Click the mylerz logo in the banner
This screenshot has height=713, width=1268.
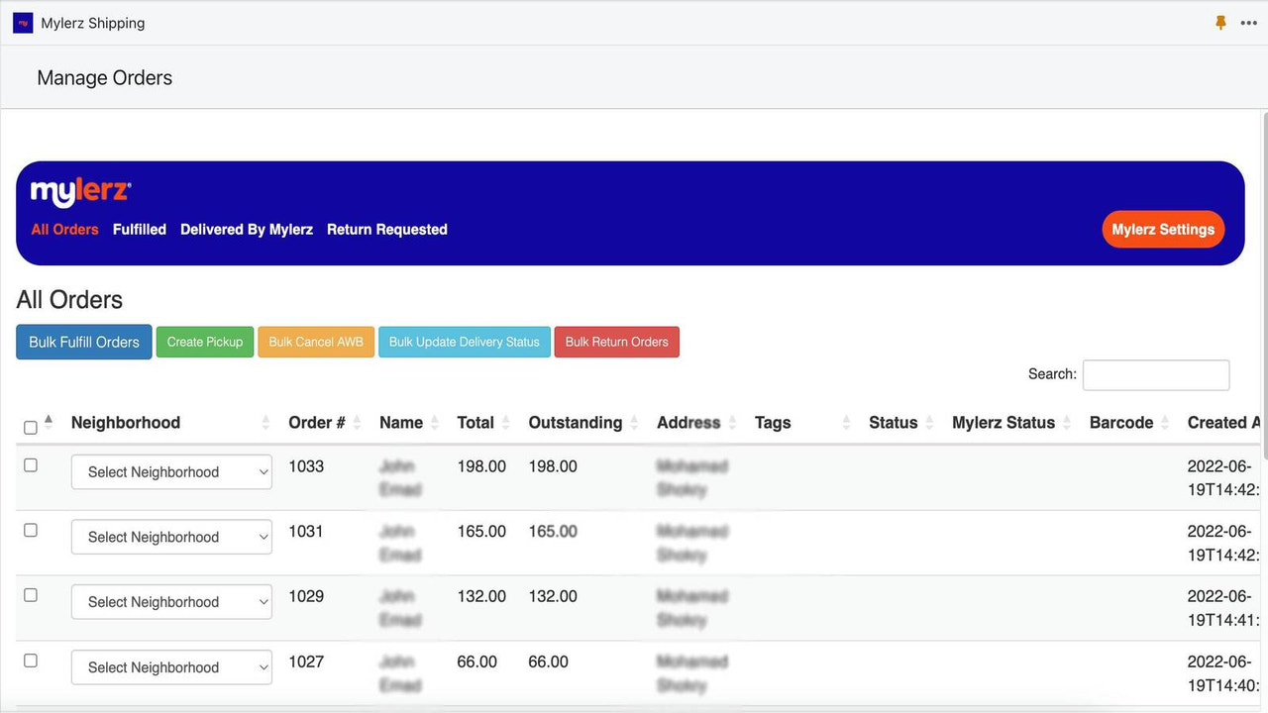[80, 190]
